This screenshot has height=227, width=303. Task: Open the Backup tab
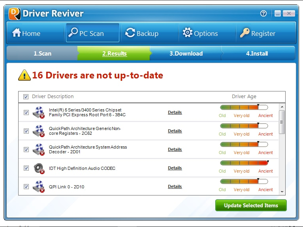point(150,33)
